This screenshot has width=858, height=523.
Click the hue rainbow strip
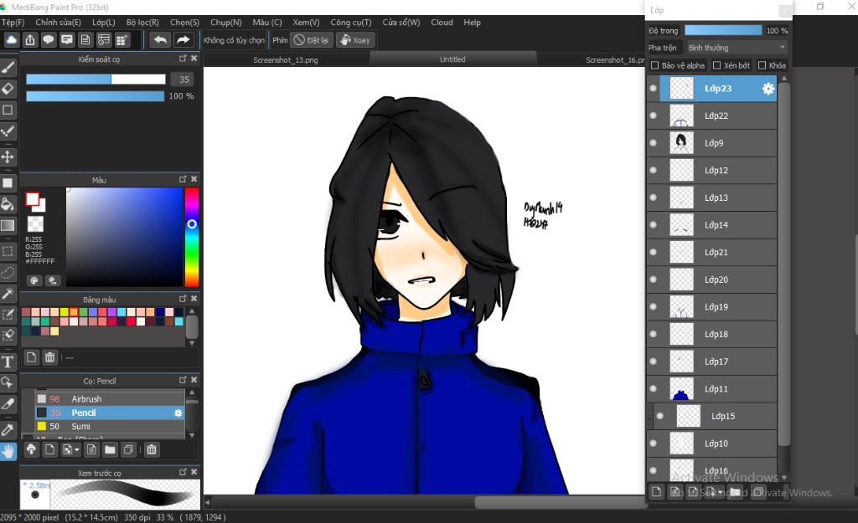[x=192, y=237]
